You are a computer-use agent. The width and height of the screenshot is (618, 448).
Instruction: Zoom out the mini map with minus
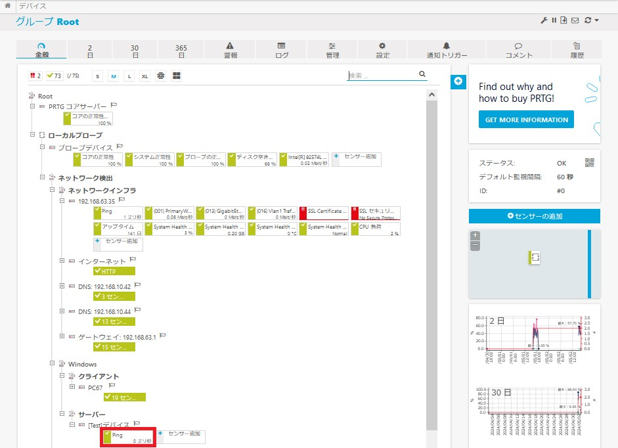click(475, 245)
